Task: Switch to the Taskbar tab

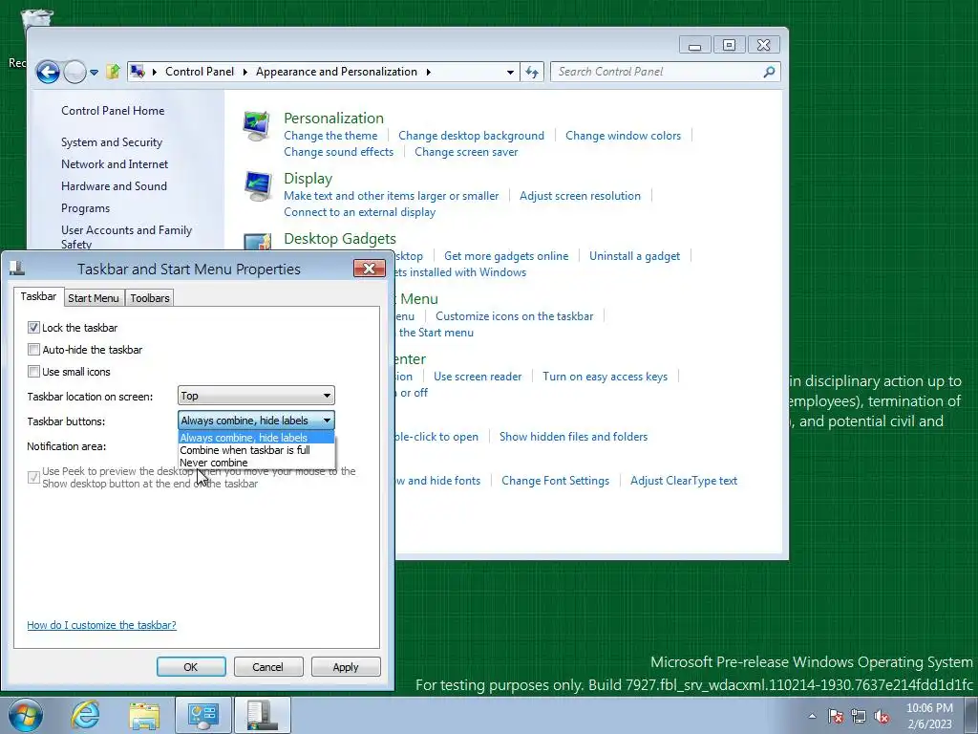Action: click(x=38, y=296)
